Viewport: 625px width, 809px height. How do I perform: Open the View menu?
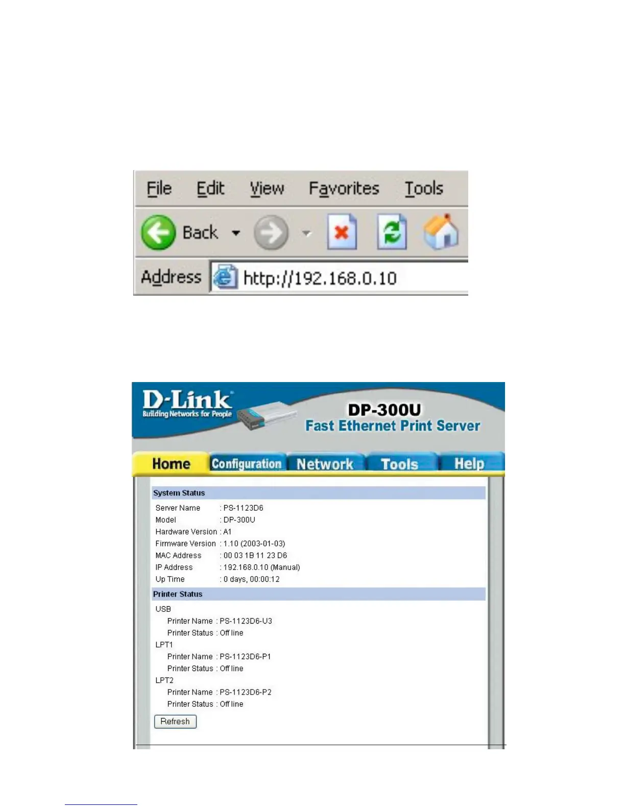point(267,188)
